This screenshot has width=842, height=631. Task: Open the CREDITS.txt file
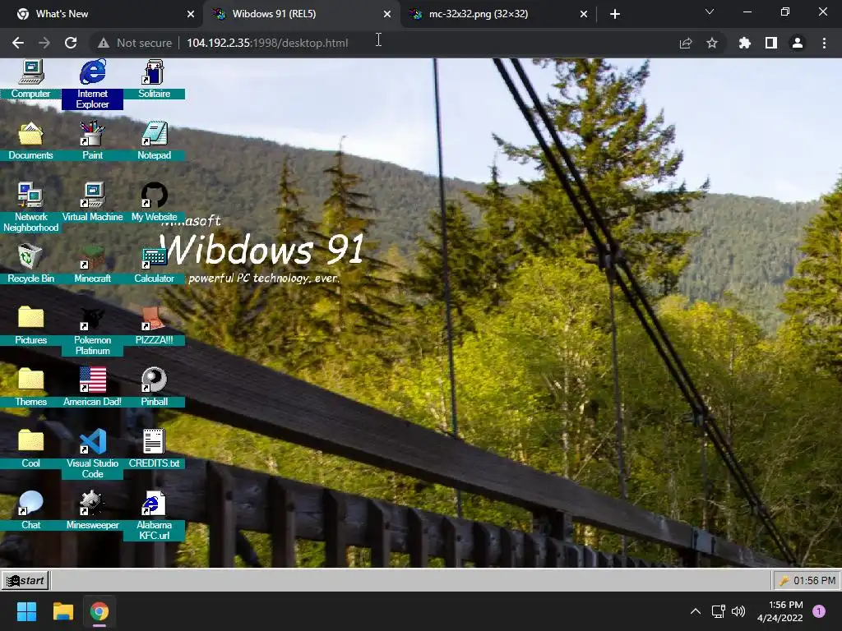click(x=154, y=449)
